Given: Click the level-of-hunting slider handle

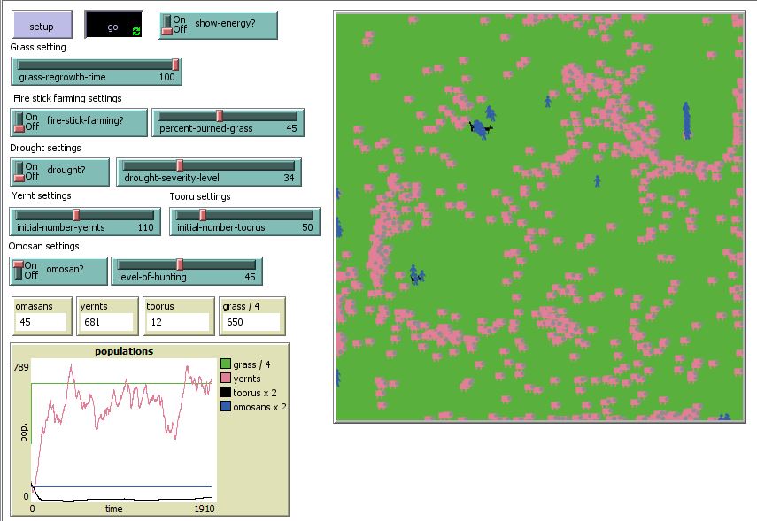Looking at the screenshot, I should [180, 264].
